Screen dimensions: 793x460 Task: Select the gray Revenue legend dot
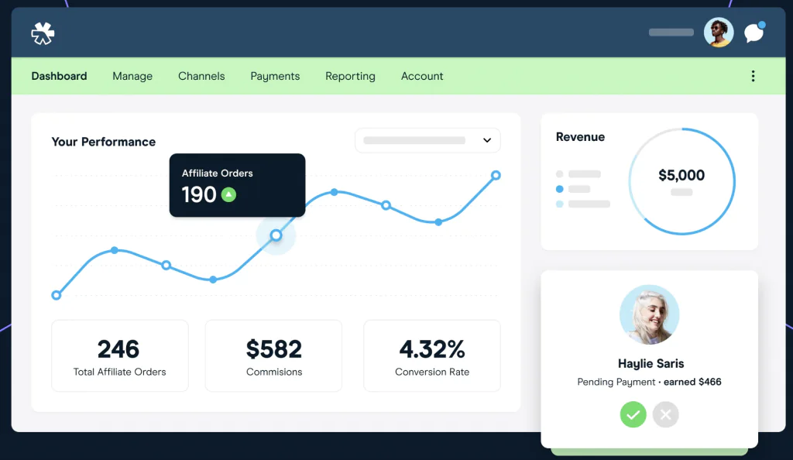[x=559, y=174]
